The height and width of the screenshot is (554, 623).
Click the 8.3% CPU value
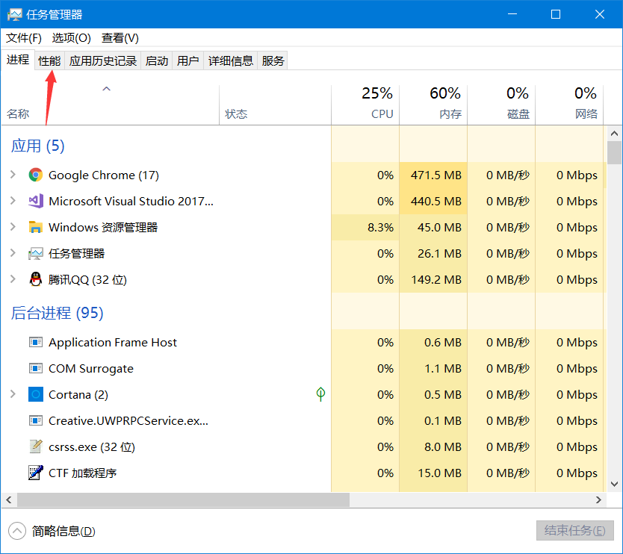point(381,228)
